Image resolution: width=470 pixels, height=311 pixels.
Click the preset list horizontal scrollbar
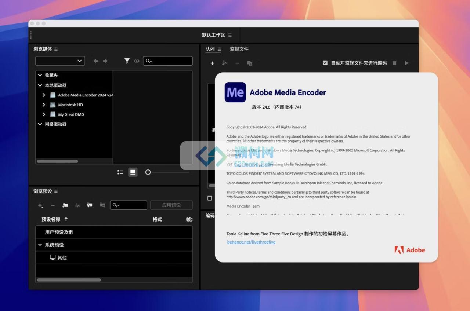tap(69, 280)
